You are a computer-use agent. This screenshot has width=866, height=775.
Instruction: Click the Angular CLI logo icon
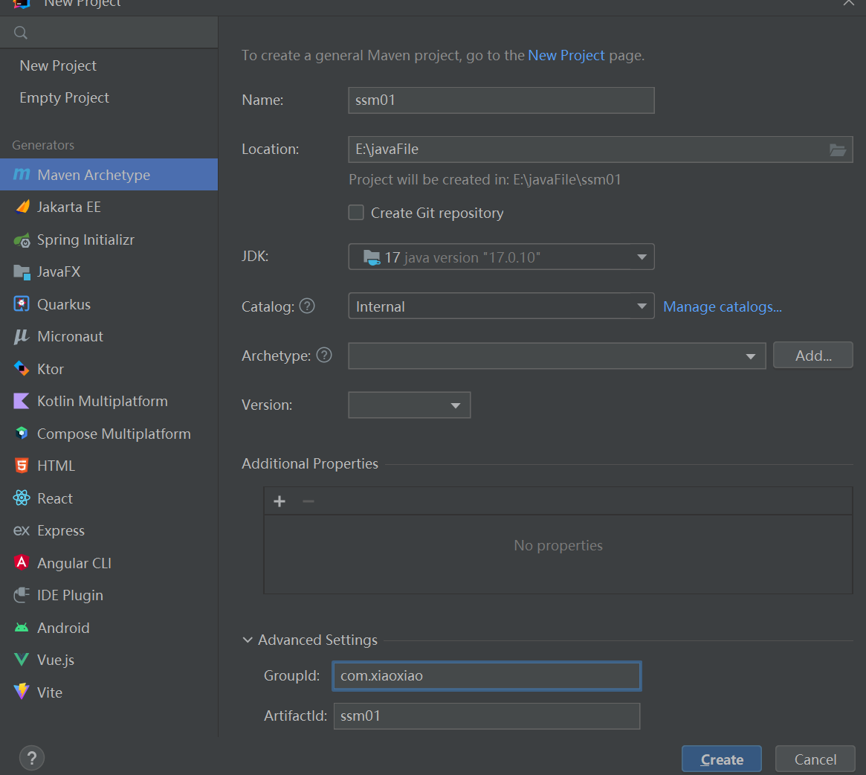point(22,563)
